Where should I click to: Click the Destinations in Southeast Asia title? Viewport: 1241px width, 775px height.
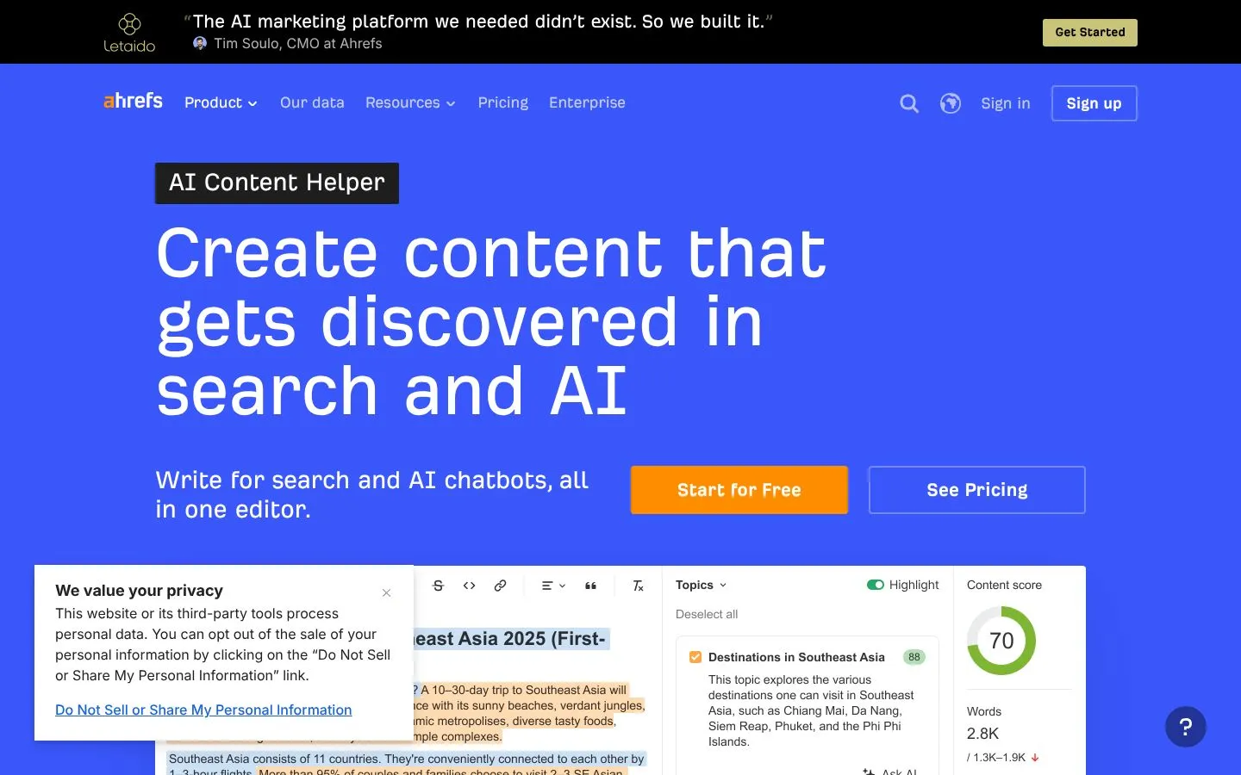(796, 657)
